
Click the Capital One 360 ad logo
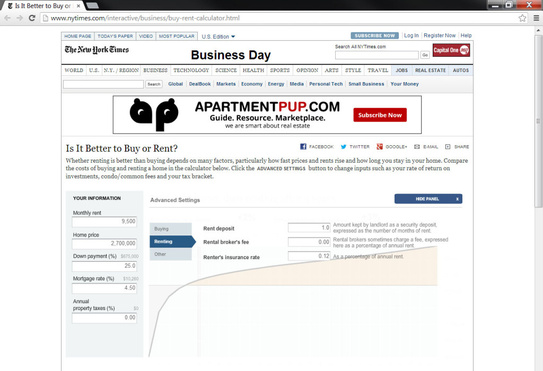[x=451, y=50]
